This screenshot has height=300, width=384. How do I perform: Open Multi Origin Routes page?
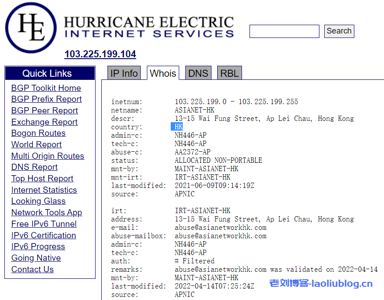pos(47,156)
